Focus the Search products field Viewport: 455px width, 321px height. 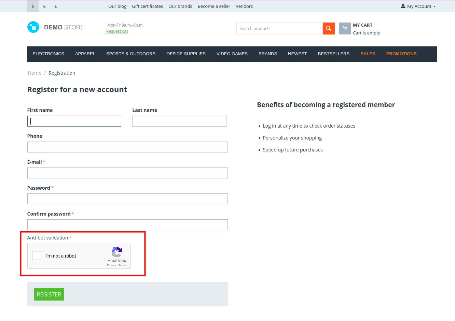click(279, 29)
